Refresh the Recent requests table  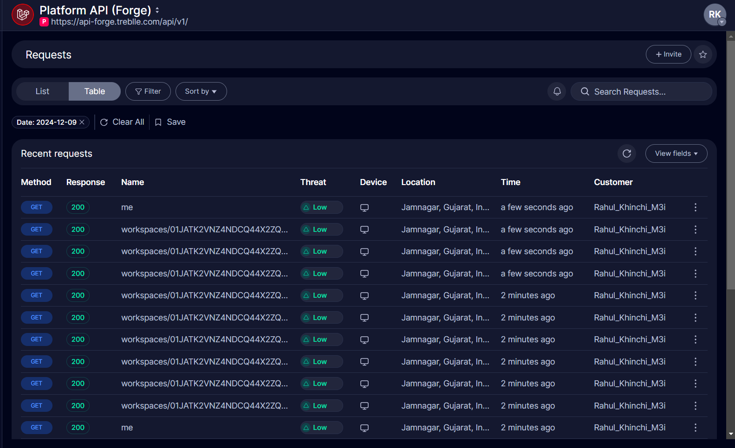627,154
